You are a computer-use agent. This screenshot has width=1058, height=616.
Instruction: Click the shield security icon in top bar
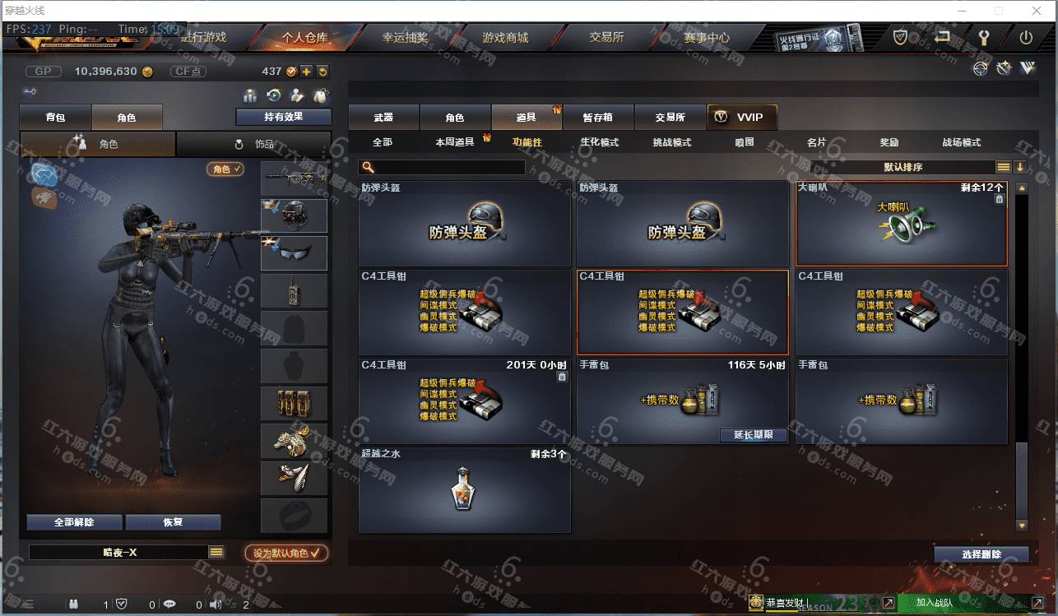point(901,37)
